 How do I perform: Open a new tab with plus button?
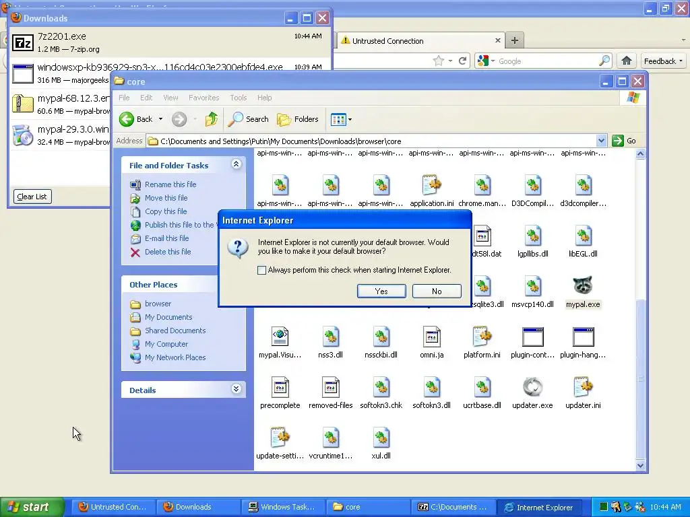click(x=514, y=40)
